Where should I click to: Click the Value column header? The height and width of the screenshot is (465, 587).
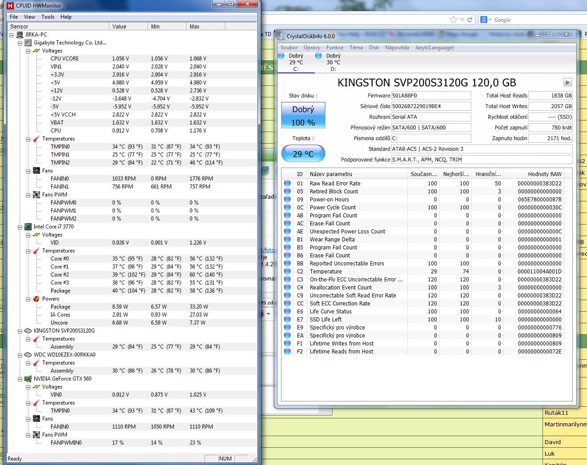point(129,27)
